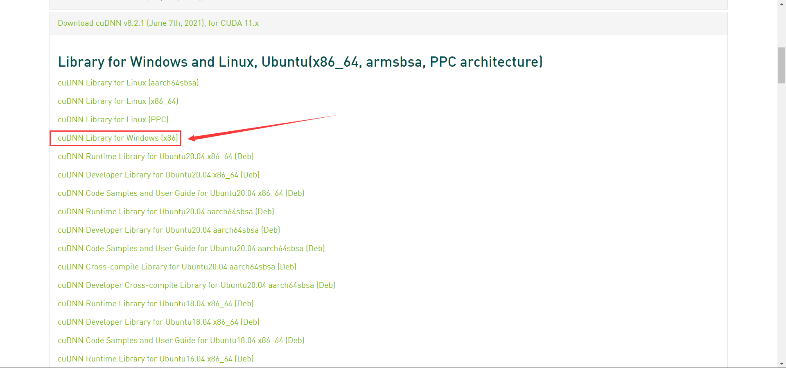The width and height of the screenshot is (786, 368).
Task: Download Cross-compile Library for Ubuntu20.04 aarch64sbsa
Action: (x=177, y=267)
